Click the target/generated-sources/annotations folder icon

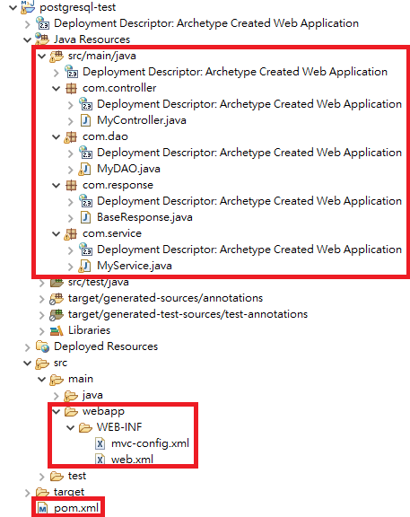[57, 298]
